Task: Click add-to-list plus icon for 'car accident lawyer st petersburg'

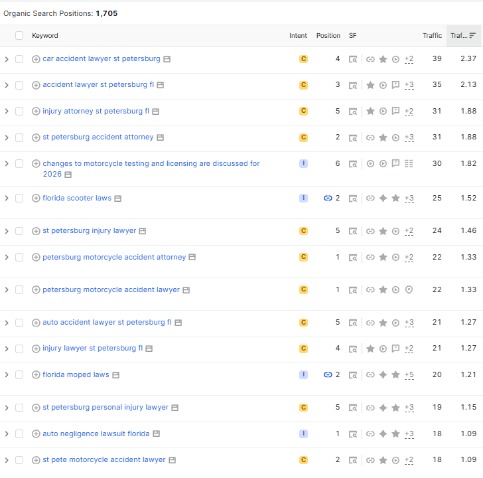Action: click(x=36, y=59)
